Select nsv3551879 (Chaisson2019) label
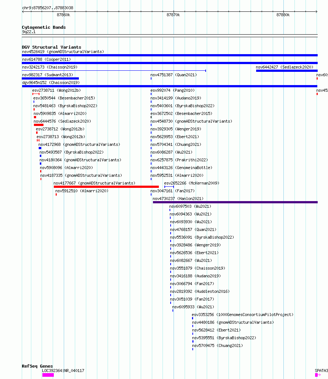Viewport: 328px width, 379px height. point(198,268)
